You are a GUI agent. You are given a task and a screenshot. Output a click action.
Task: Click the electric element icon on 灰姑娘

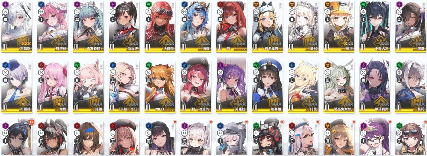pyautogui.click(x=5, y=4)
